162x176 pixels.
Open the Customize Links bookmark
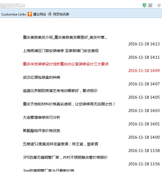pyautogui.click(x=14, y=14)
